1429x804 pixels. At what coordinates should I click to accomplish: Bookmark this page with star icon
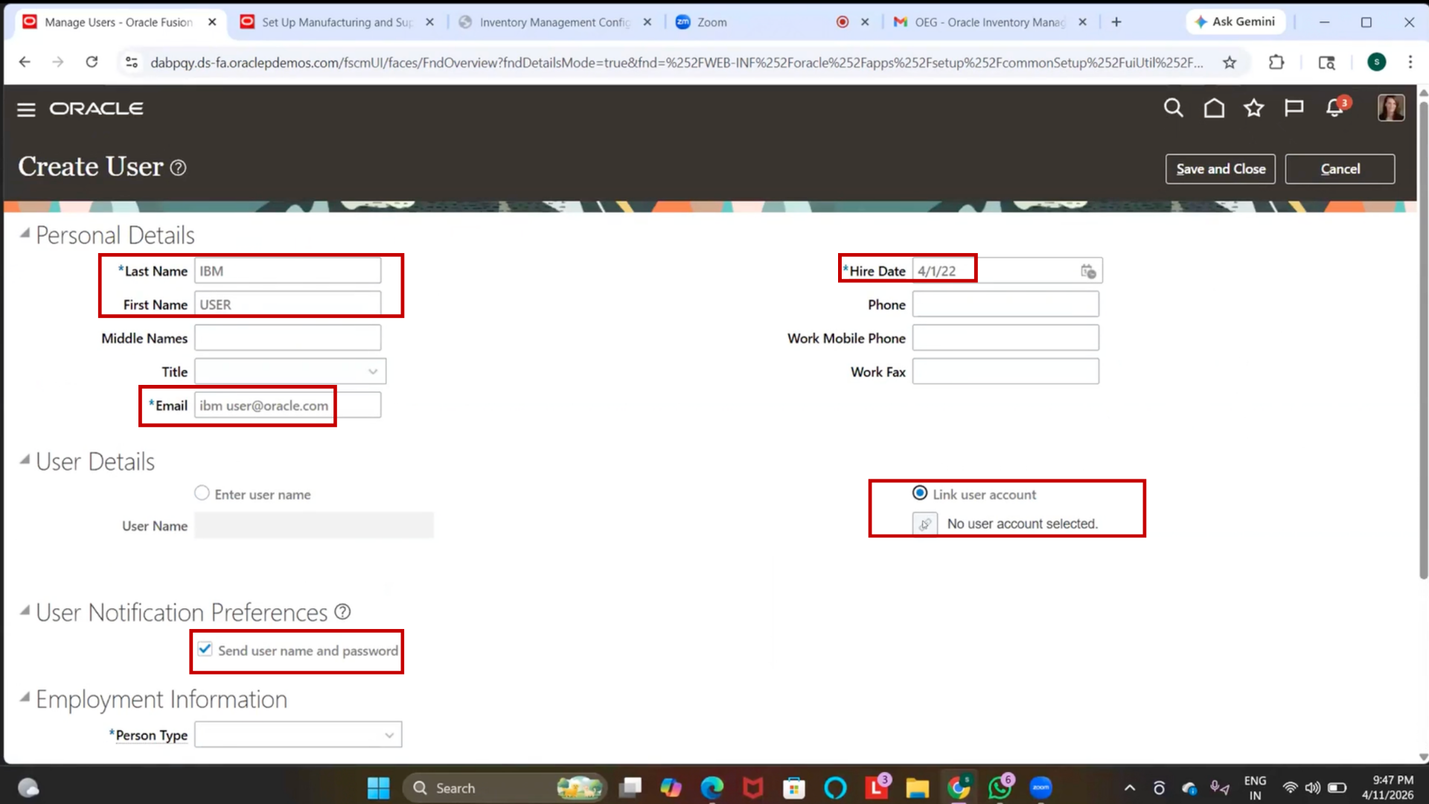coord(1230,63)
